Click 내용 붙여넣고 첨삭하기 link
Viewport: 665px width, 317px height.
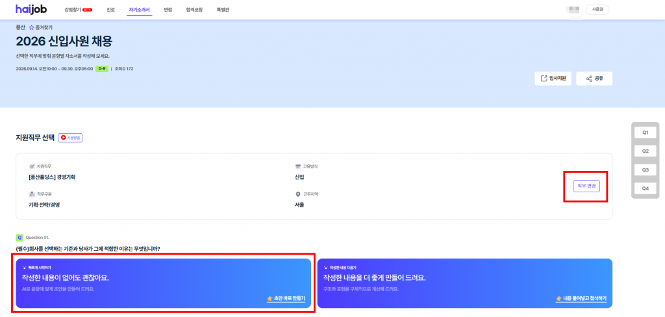[581, 298]
